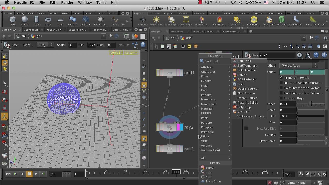The width and height of the screenshot is (329, 185).
Task: Add a Sky Light
Action: 269,21
